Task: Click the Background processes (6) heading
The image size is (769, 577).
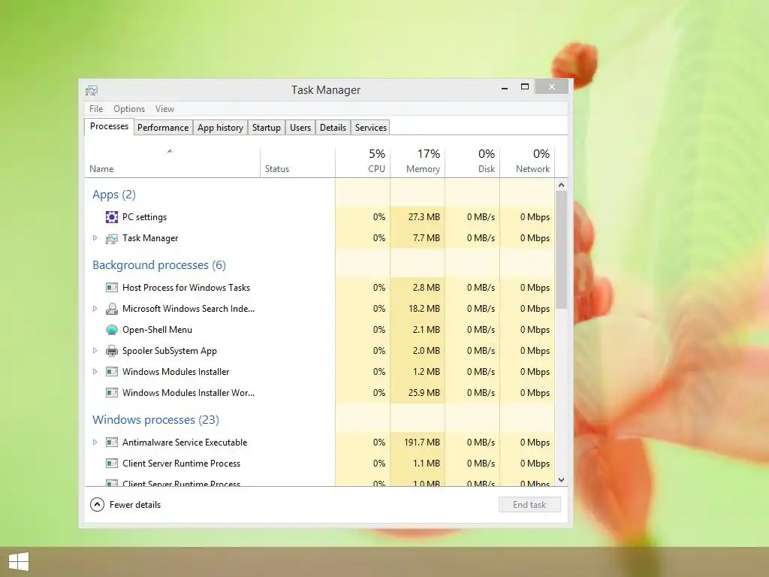Action: [x=159, y=265]
